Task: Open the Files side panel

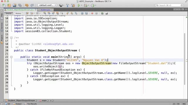Action: (x=2, y=16)
